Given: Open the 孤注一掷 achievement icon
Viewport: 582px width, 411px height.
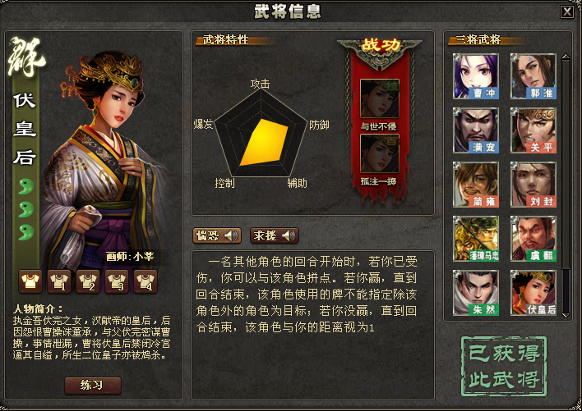Looking at the screenshot, I should pos(379,153).
